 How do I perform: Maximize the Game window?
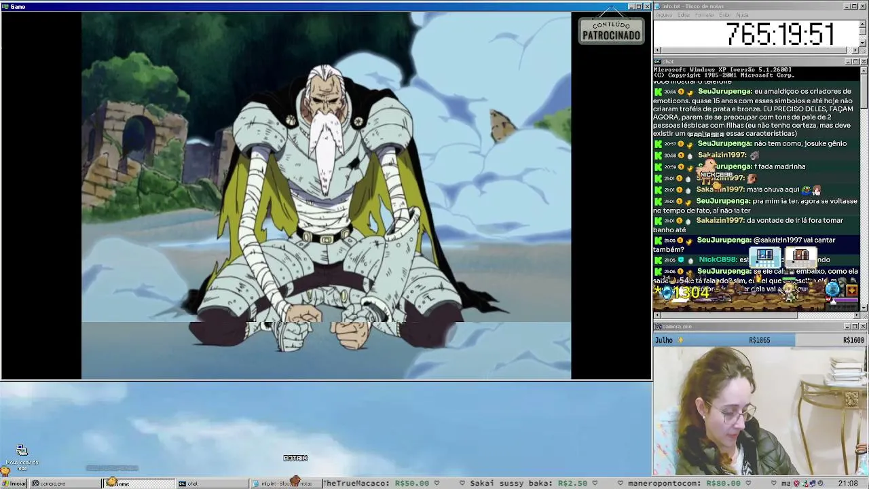[639, 7]
